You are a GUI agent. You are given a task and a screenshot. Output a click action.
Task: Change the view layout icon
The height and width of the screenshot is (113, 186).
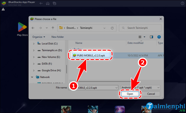(140, 37)
